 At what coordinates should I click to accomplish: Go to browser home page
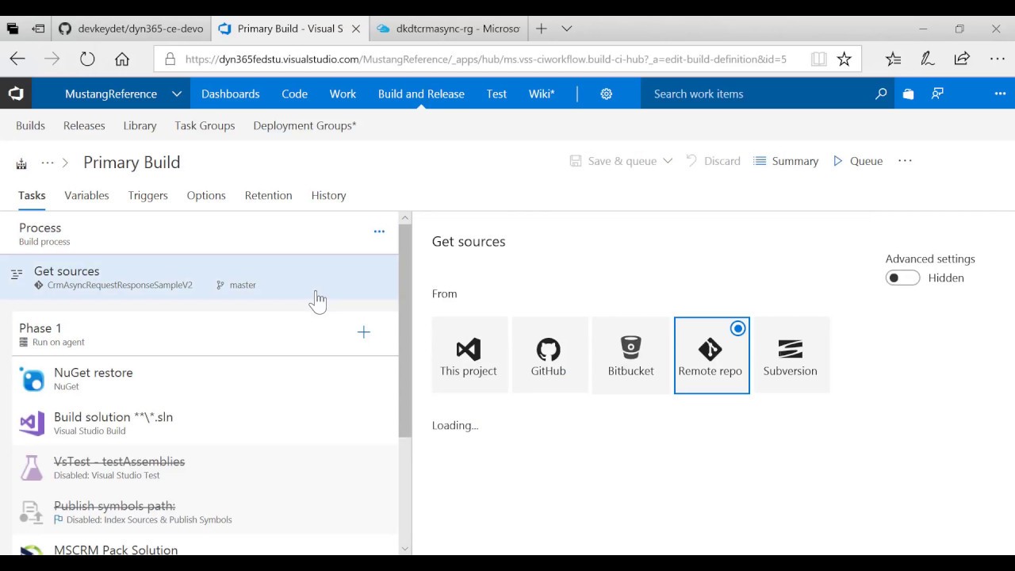[x=122, y=59]
